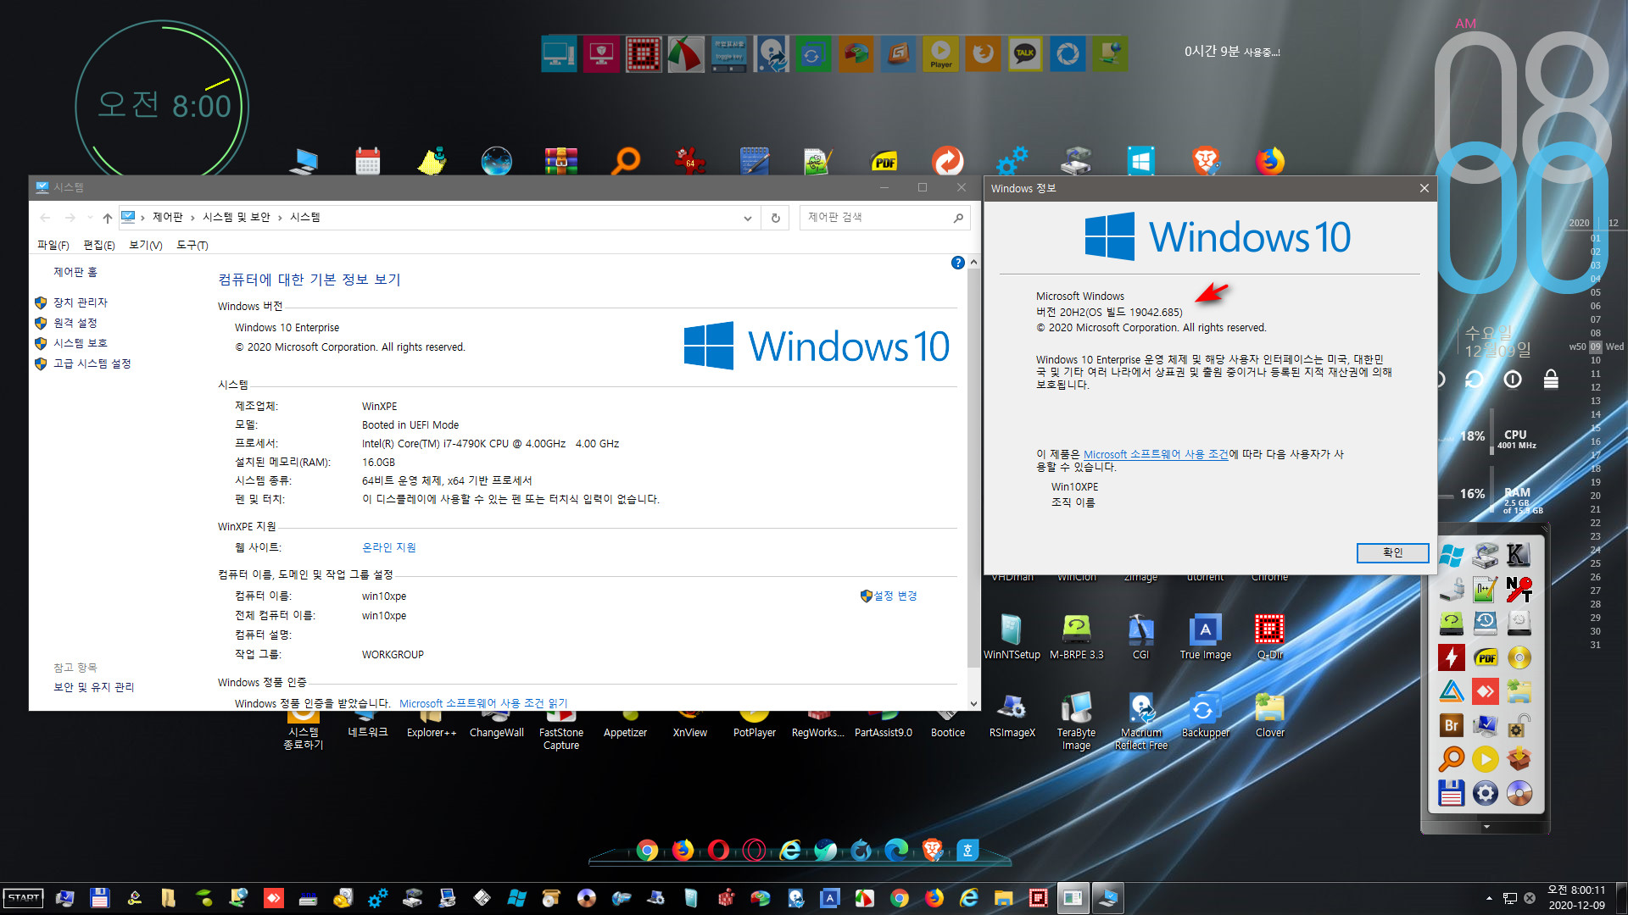This screenshot has height=915, width=1628.
Task: Launch the Clover desktop icon
Action: (x=1269, y=716)
